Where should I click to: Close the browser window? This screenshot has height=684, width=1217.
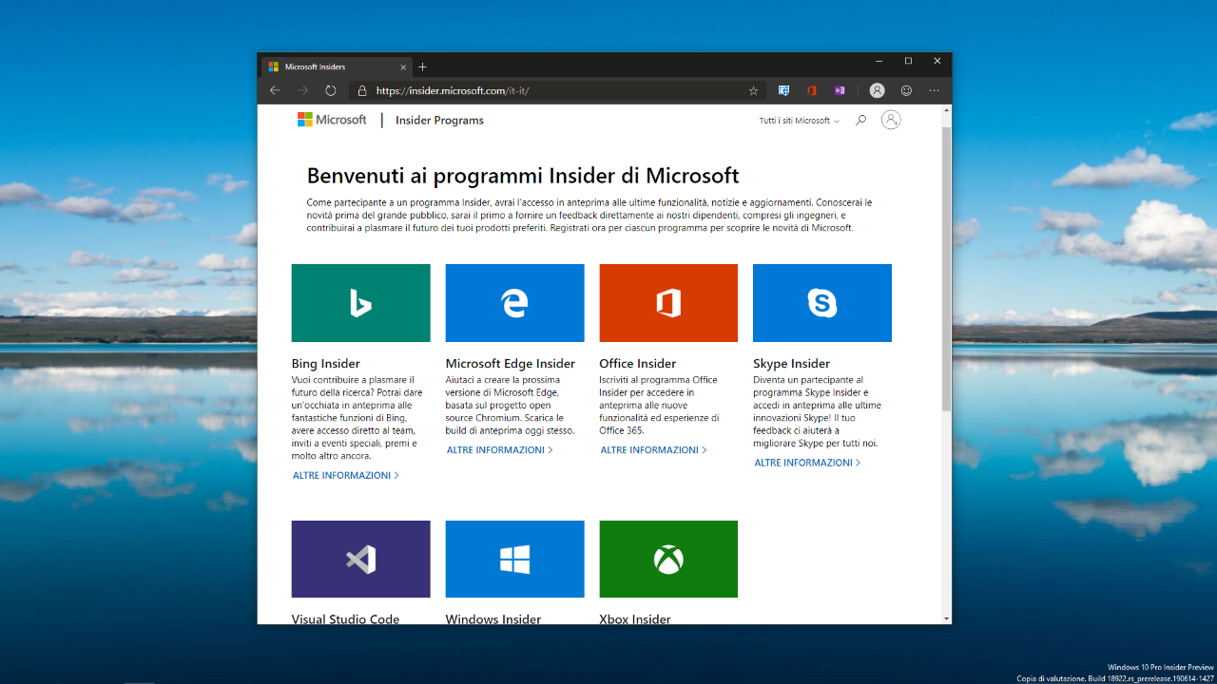click(937, 61)
